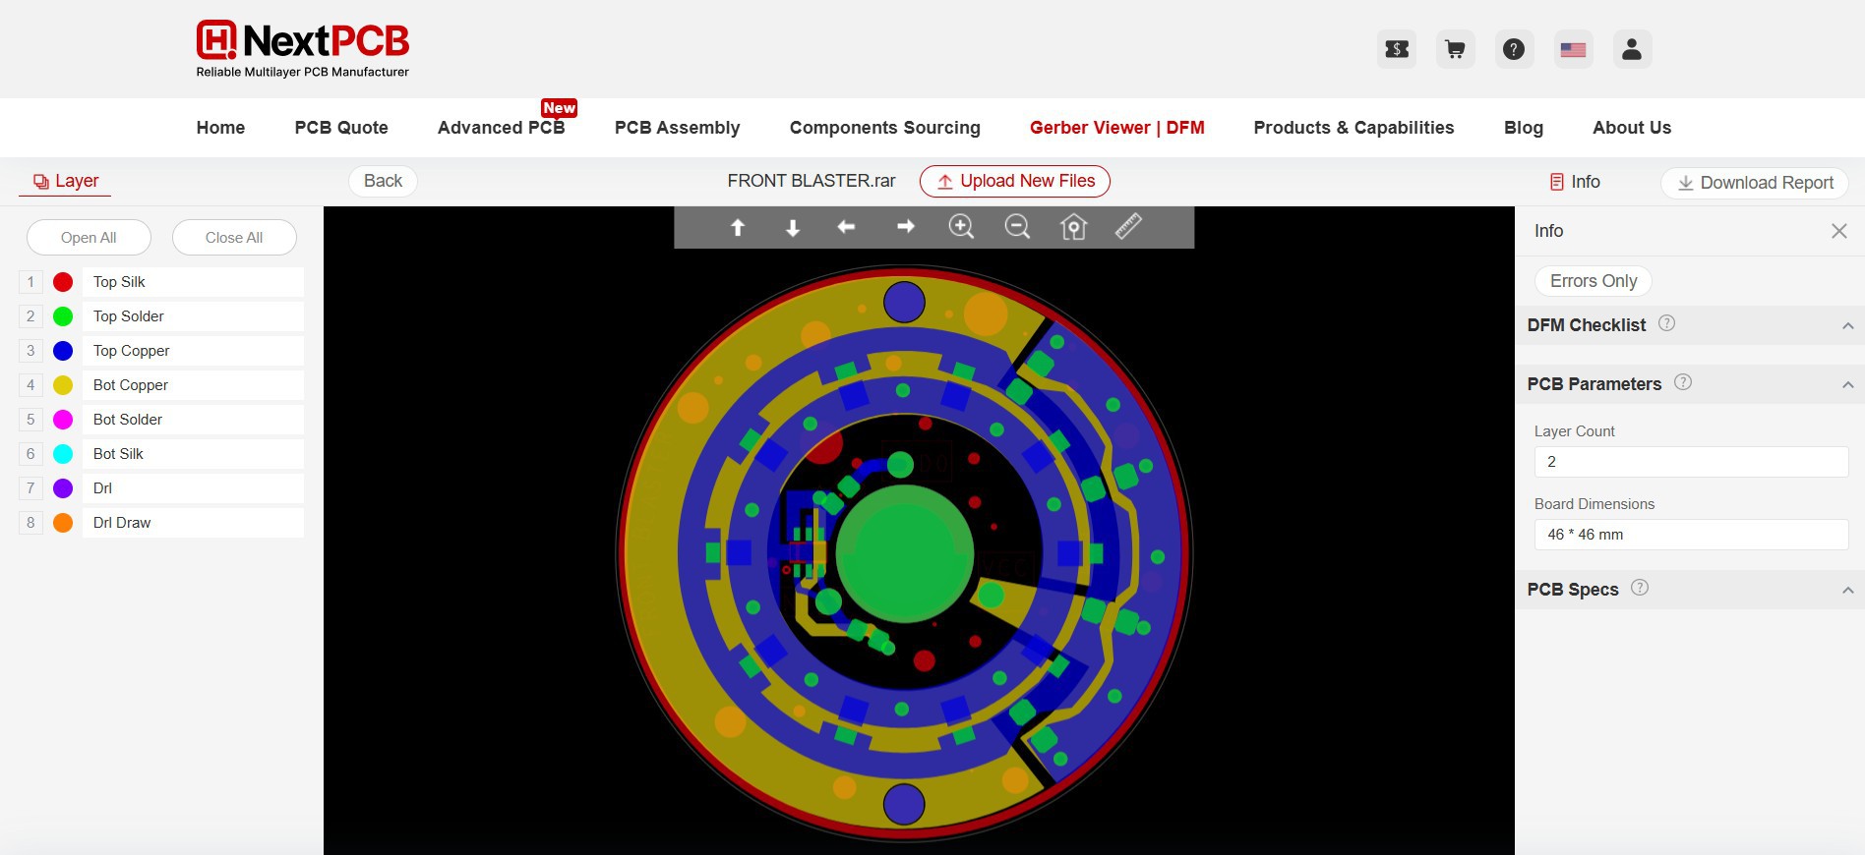This screenshot has width=1865, height=855.
Task: Reset view with the home icon
Action: (x=1073, y=227)
